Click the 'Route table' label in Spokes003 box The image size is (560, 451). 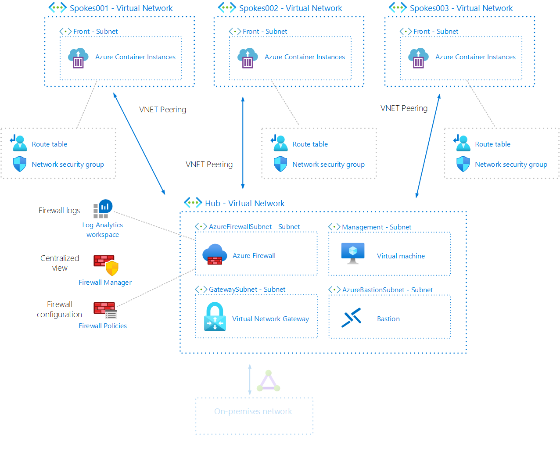coord(493,144)
